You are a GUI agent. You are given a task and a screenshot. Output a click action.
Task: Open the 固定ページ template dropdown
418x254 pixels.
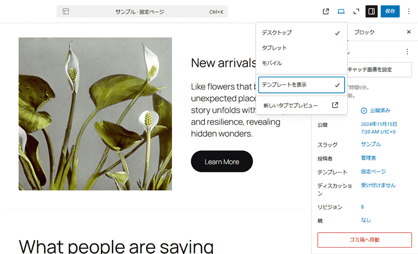point(373,172)
